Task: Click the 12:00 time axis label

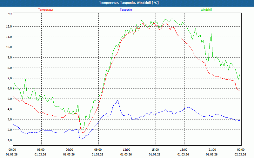Action: coord(127,149)
